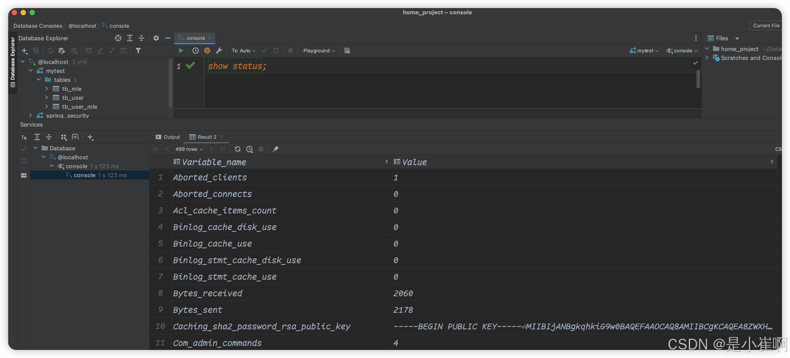The height and width of the screenshot is (358, 790).
Task: Collapse the @localhost node in Database Explorer
Action: (x=23, y=62)
